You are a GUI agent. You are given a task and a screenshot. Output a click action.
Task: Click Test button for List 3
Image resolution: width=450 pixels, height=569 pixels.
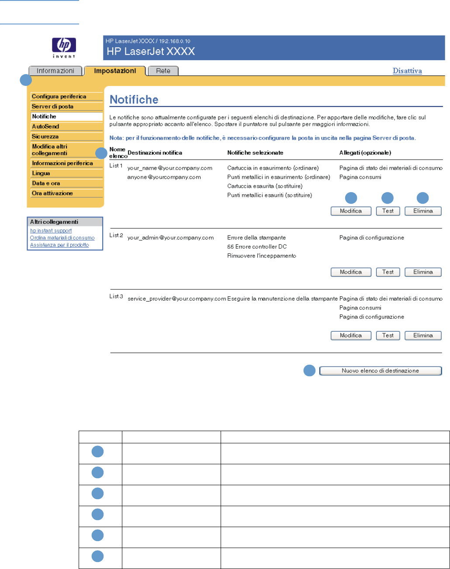[x=388, y=336]
